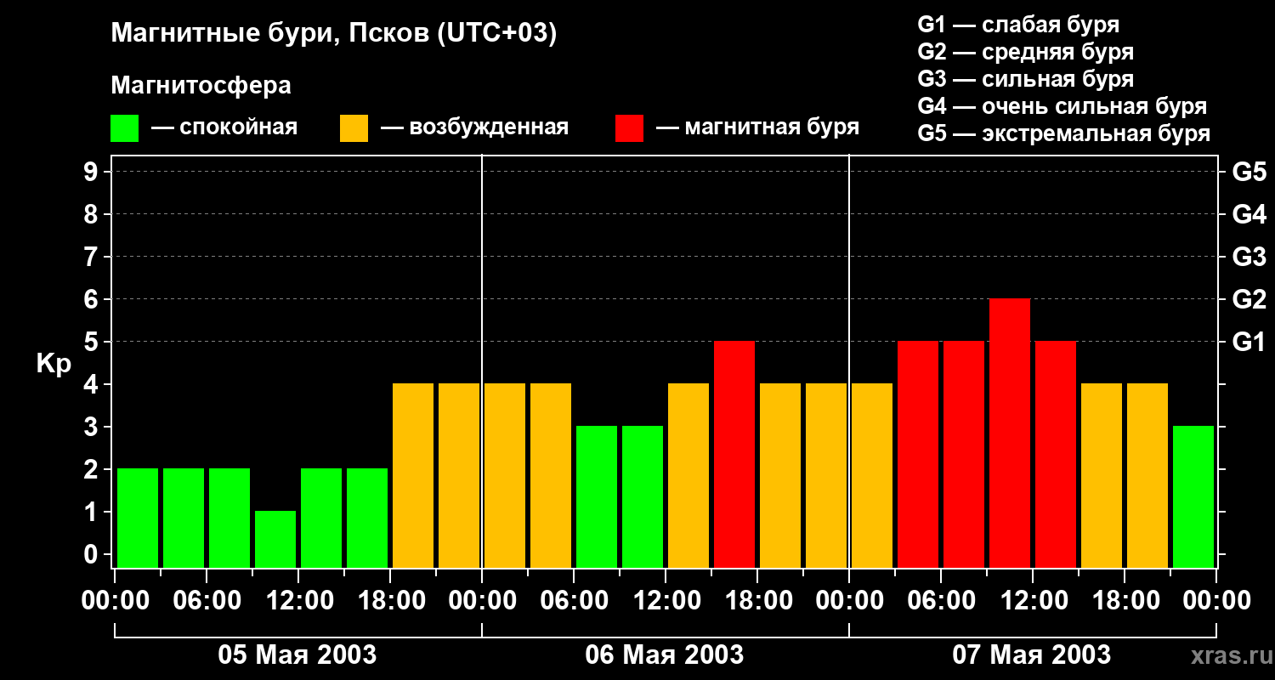Click the 'Kp' axis label
Image resolution: width=1275 pixels, height=680 pixels.
[x=54, y=364]
